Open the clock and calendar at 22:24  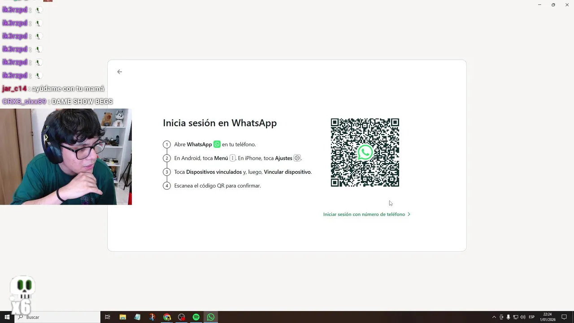548,317
